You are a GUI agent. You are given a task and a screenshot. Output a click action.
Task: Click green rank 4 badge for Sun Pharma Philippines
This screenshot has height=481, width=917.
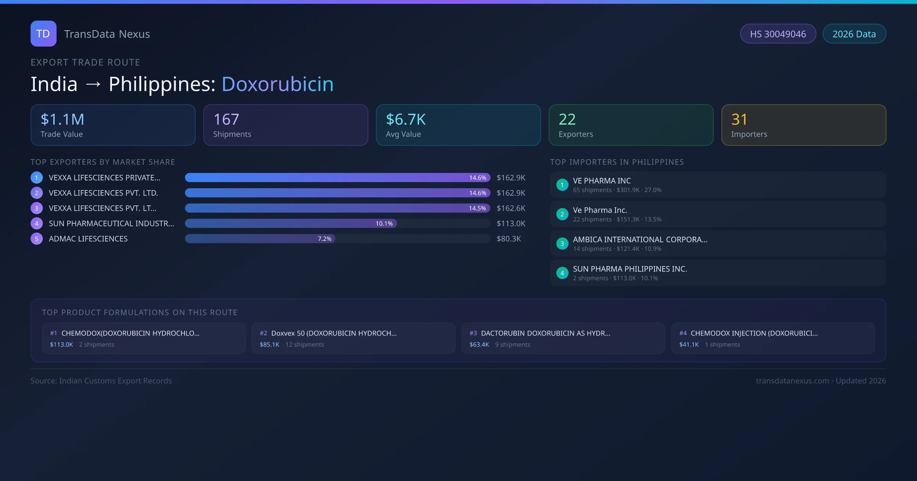tap(562, 273)
